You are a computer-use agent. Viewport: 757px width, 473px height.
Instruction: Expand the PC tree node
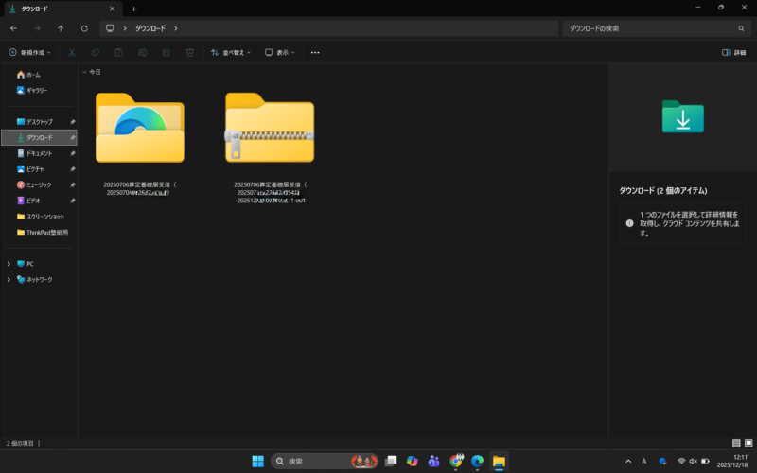click(x=9, y=264)
